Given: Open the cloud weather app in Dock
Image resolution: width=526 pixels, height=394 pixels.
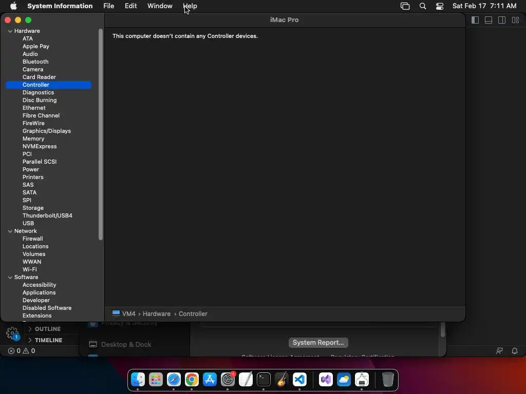Looking at the screenshot, I should point(344,380).
